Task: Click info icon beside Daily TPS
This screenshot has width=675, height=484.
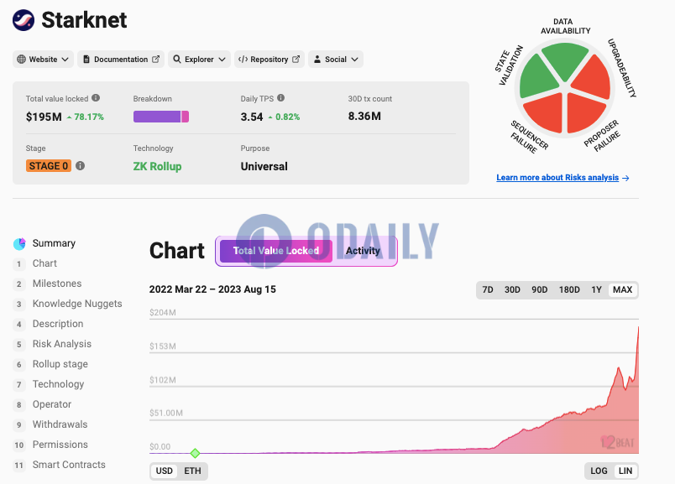Action: tap(280, 98)
